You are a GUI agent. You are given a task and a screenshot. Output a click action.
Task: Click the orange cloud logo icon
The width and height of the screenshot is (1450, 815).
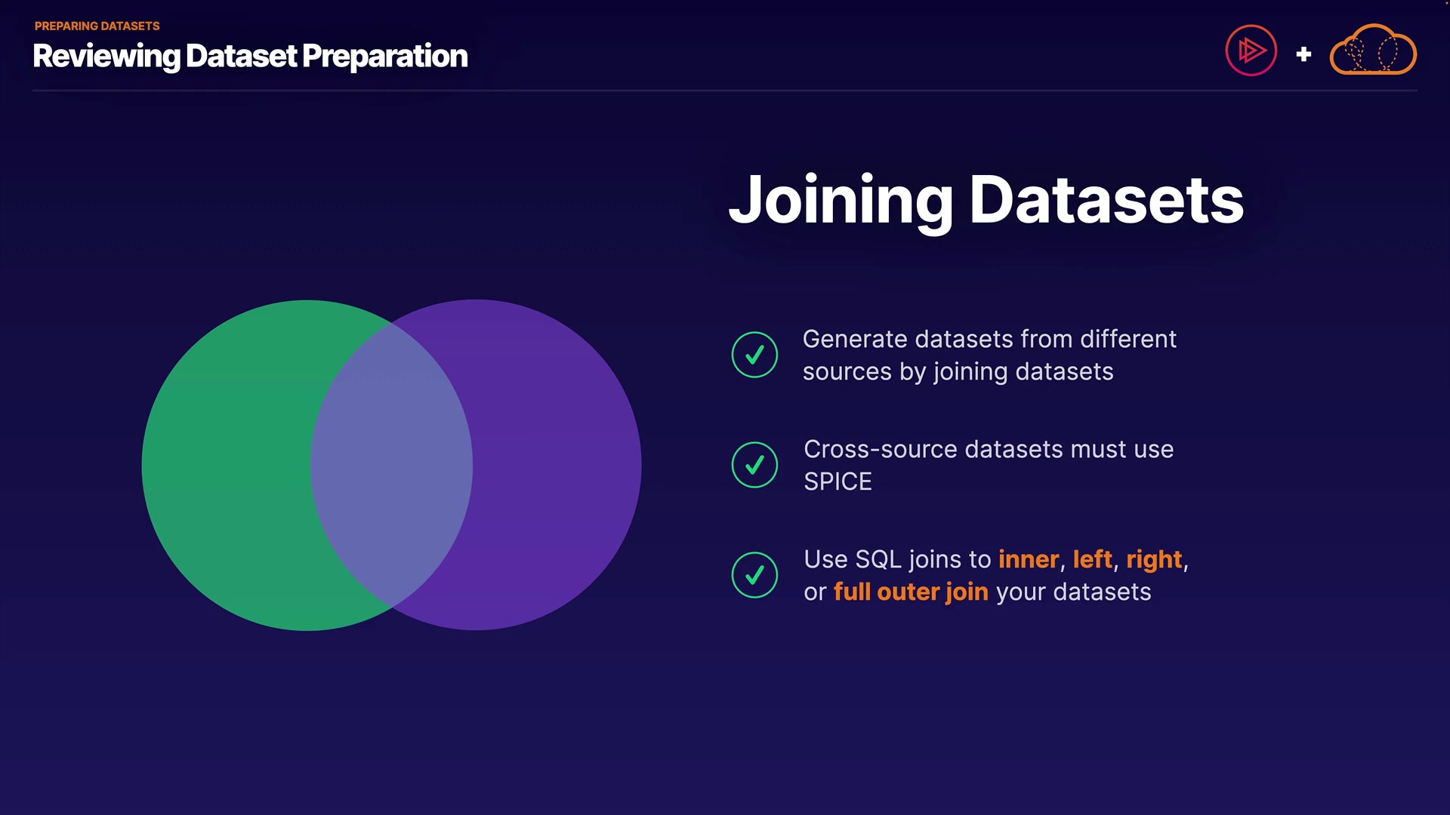click(x=1373, y=51)
